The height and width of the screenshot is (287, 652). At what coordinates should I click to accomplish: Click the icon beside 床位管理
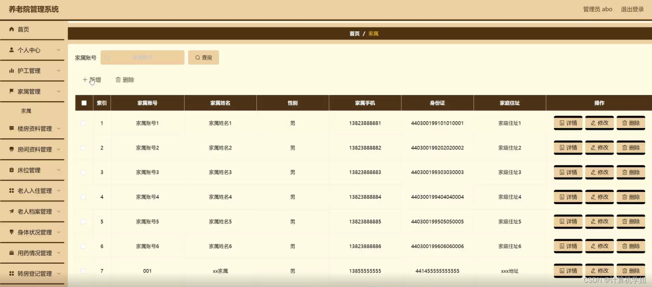pyautogui.click(x=11, y=170)
